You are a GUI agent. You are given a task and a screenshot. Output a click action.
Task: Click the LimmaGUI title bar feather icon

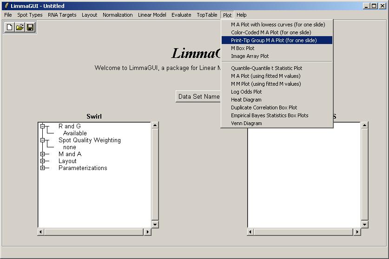(6, 6)
